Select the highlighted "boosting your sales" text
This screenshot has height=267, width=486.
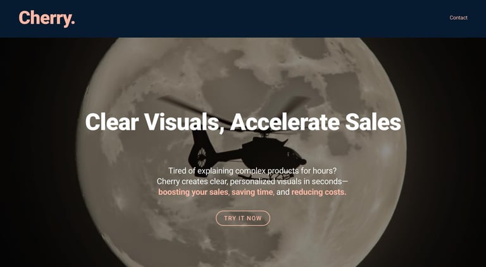(193, 192)
